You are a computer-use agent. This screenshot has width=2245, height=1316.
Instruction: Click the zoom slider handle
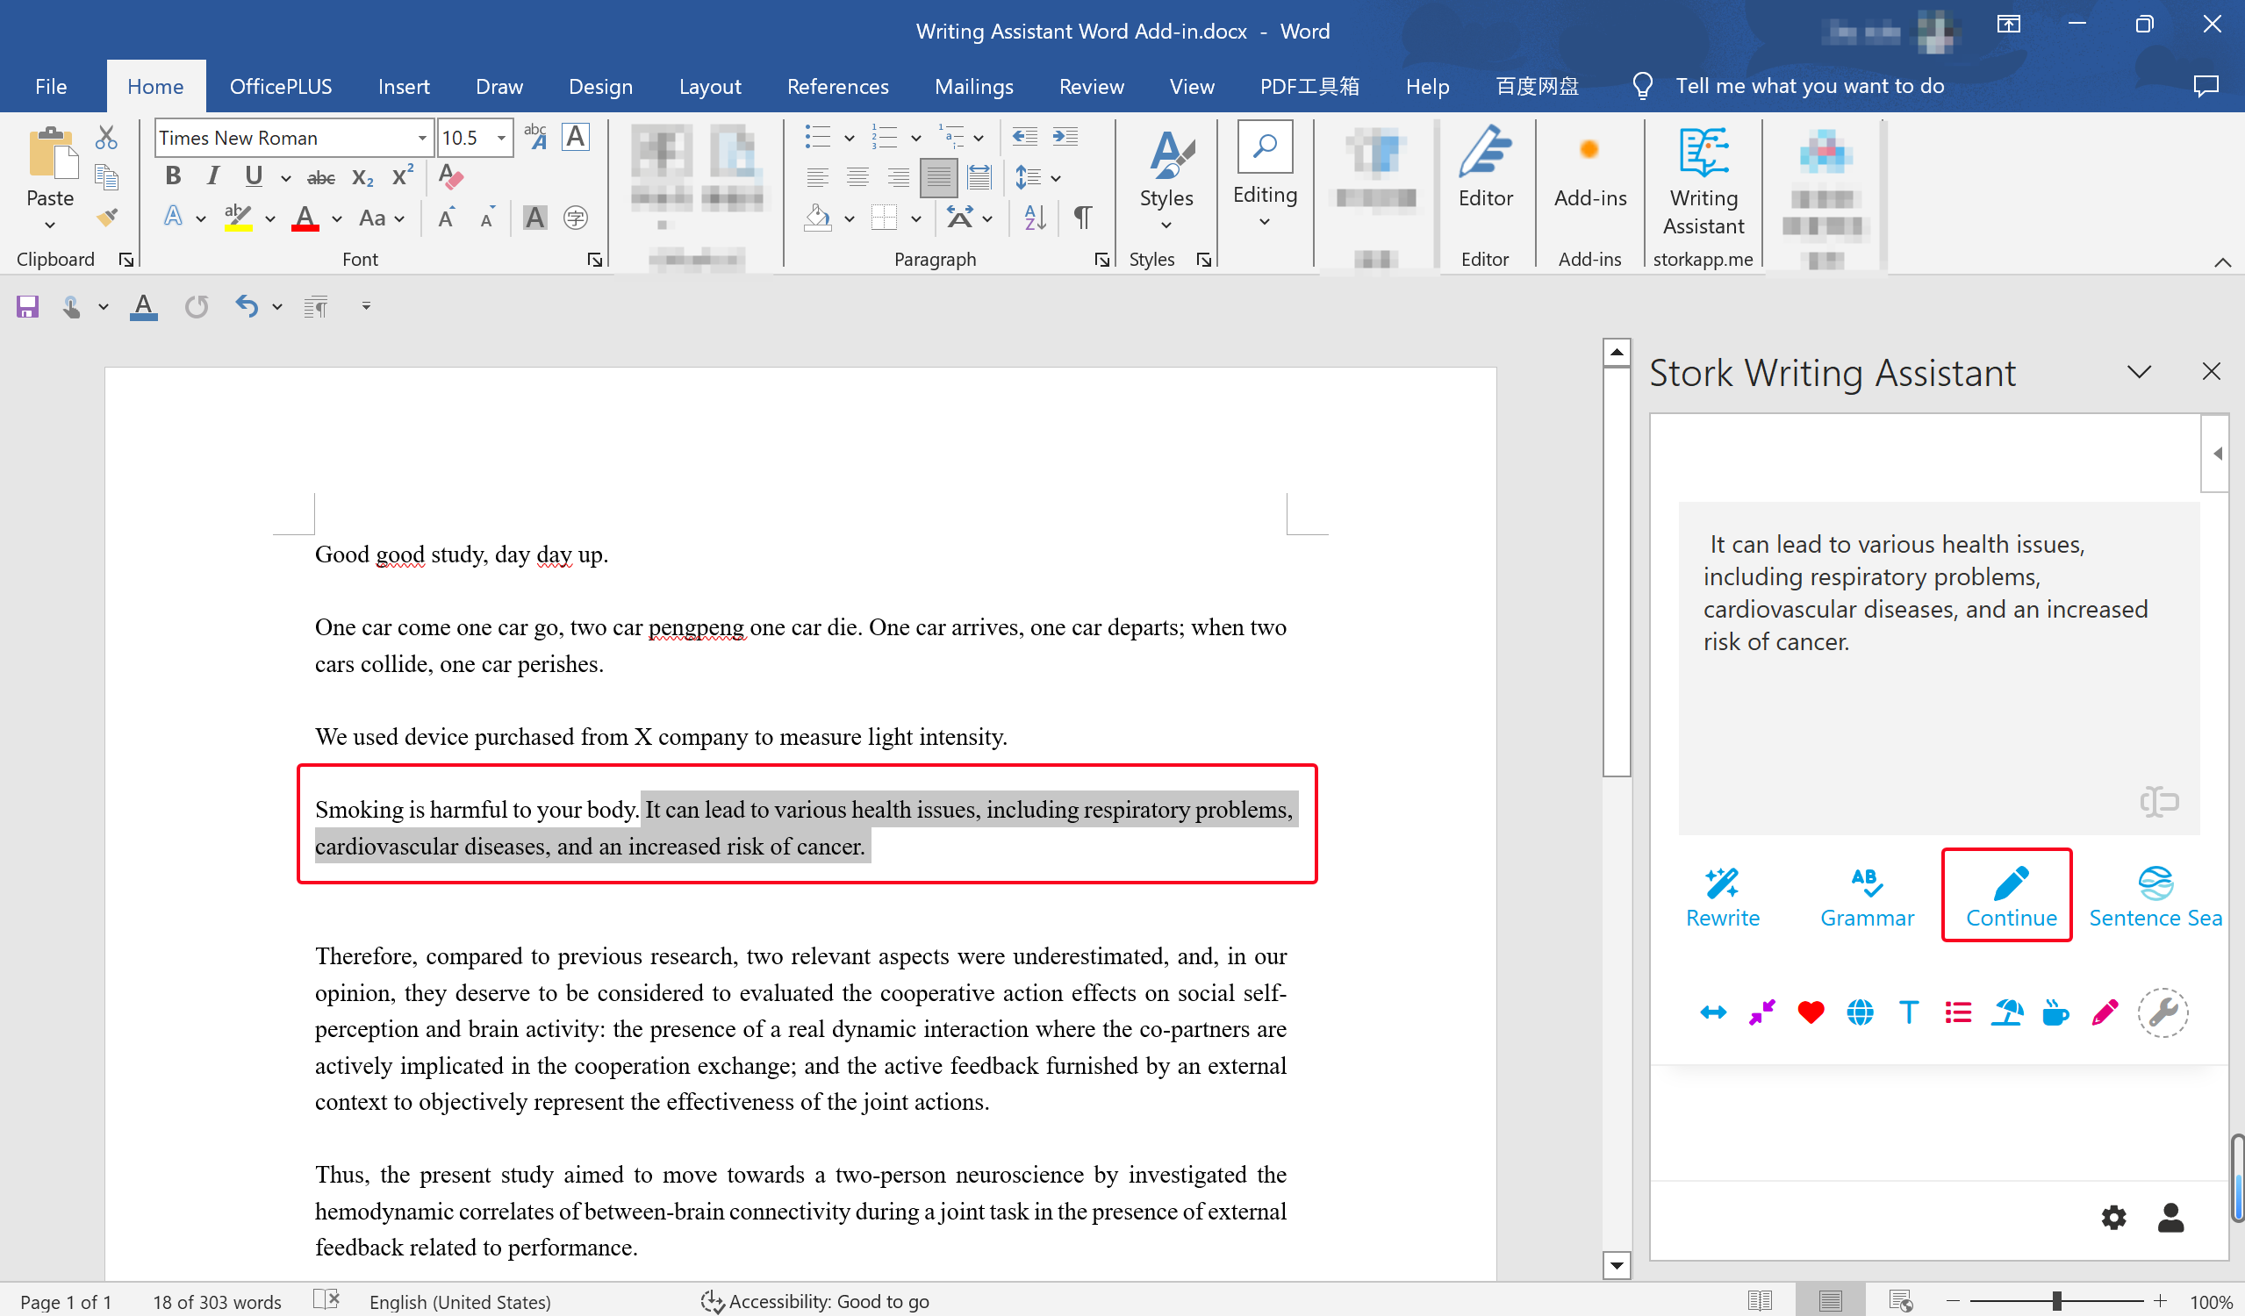pyautogui.click(x=2056, y=1301)
